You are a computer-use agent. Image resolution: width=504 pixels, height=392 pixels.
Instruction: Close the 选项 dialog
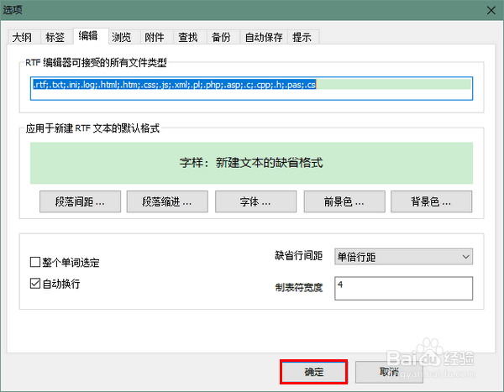pyautogui.click(x=491, y=11)
